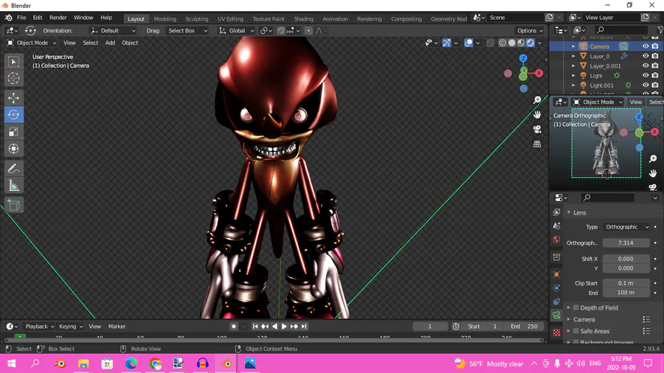Click the current frame number field

point(430,327)
